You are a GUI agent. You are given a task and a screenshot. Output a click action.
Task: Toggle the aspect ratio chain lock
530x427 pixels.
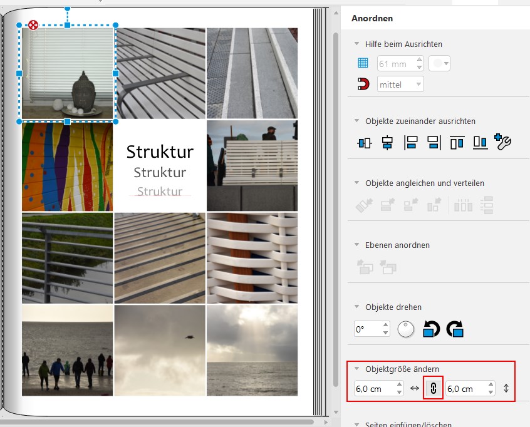(432, 388)
